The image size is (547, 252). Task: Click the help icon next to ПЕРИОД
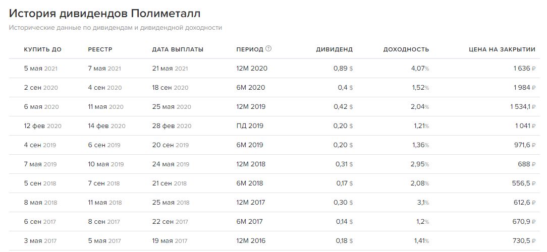tap(268, 49)
